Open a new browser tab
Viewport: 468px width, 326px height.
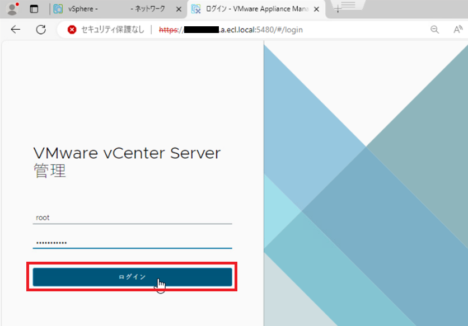coord(338,10)
